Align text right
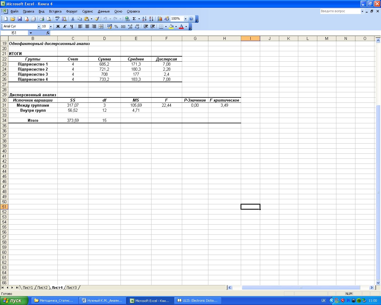Screen dimensions: 381x305 94,27
